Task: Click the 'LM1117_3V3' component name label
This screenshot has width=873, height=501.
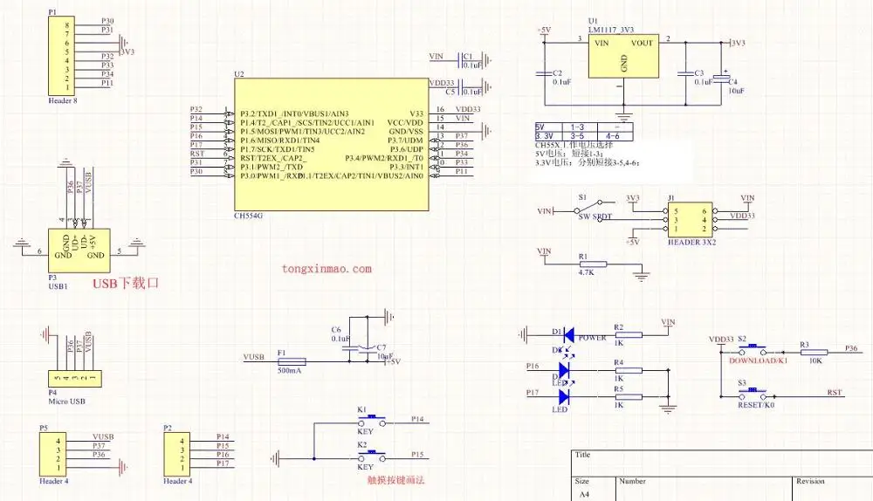Action: click(611, 30)
